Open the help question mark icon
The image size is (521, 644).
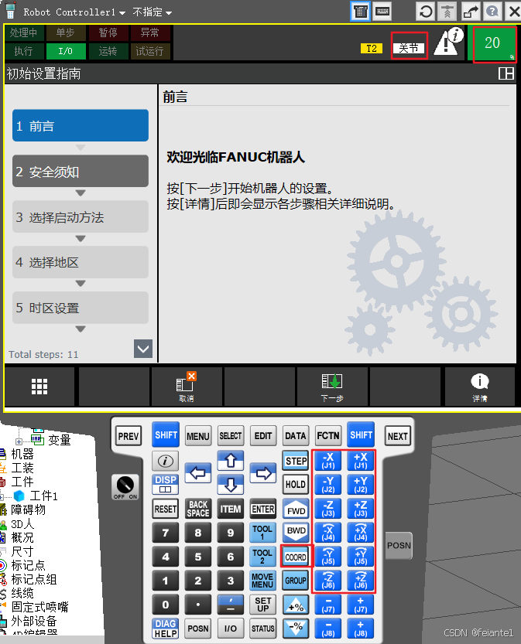click(492, 11)
